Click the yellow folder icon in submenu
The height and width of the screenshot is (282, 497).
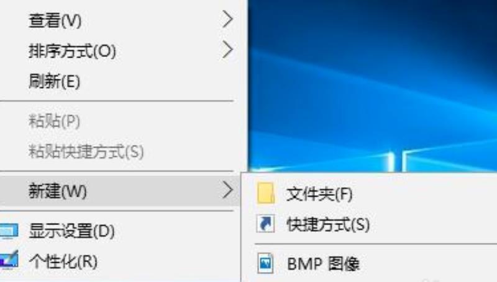(266, 193)
